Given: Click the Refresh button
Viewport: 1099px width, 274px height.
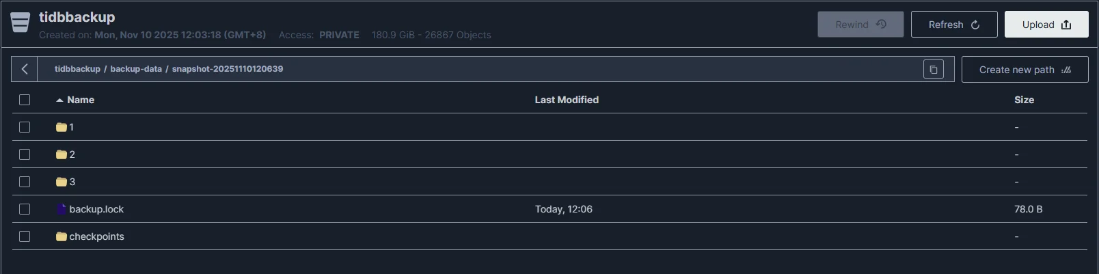Looking at the screenshot, I should point(954,25).
